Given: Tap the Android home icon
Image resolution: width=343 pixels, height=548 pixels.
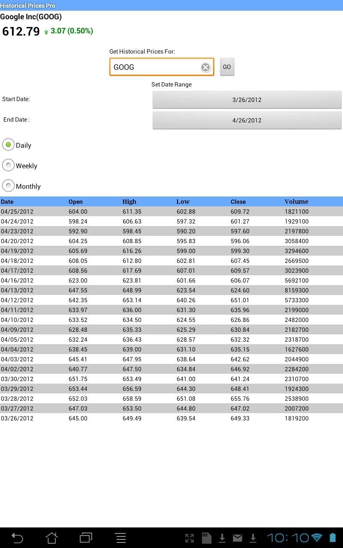Looking at the screenshot, I should tap(51, 538).
